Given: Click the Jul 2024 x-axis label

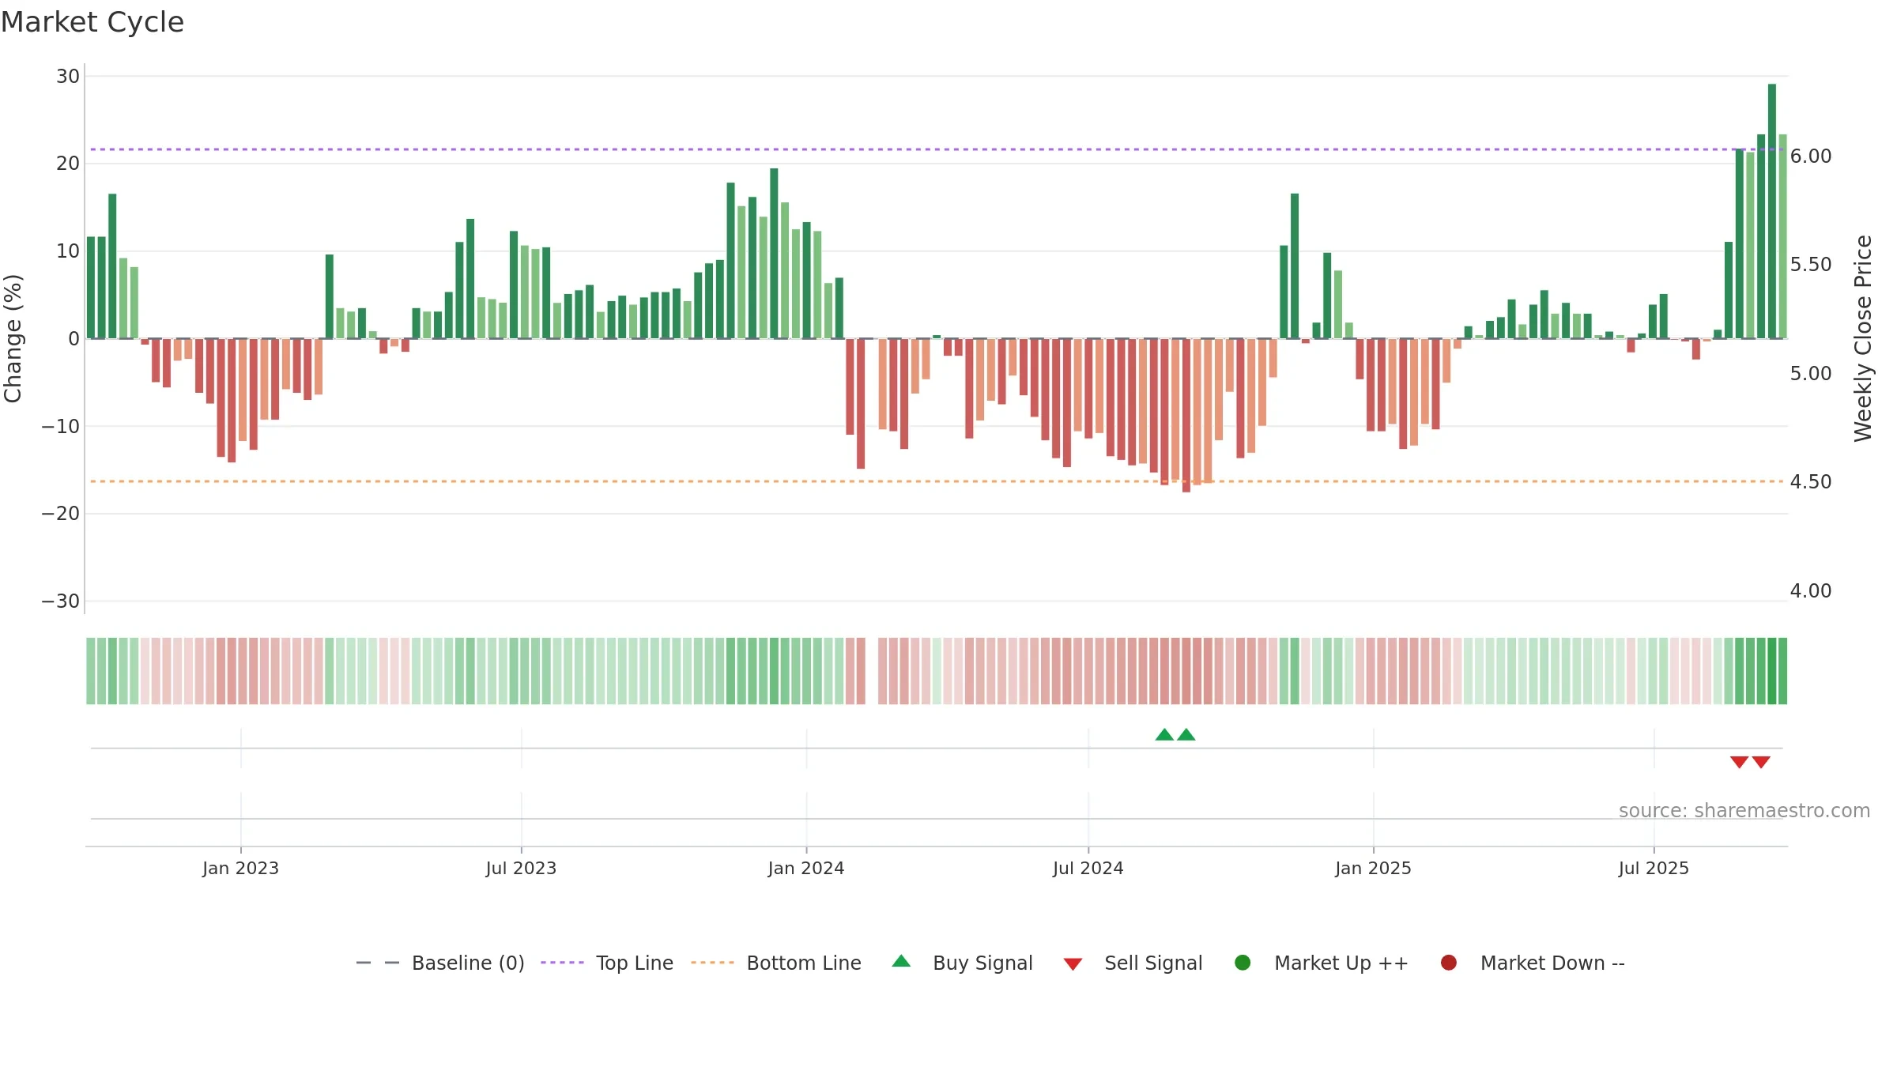Looking at the screenshot, I should click(1088, 869).
